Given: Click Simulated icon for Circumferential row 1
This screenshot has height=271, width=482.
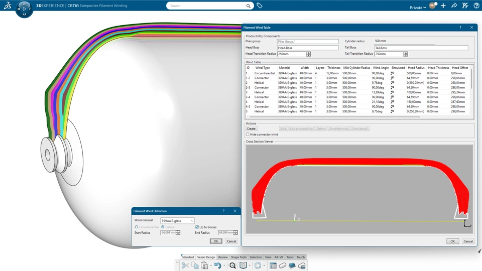Looking at the screenshot, I should click(392, 73).
